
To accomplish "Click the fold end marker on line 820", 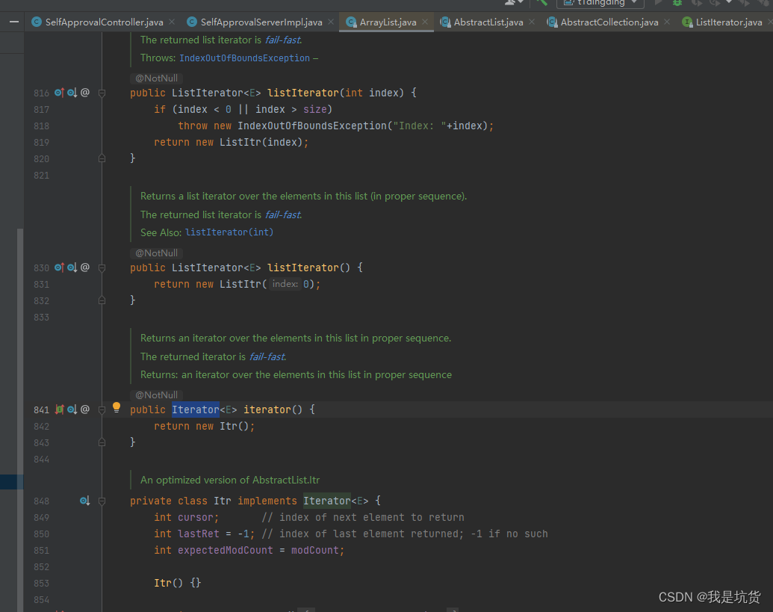I will tap(102, 158).
